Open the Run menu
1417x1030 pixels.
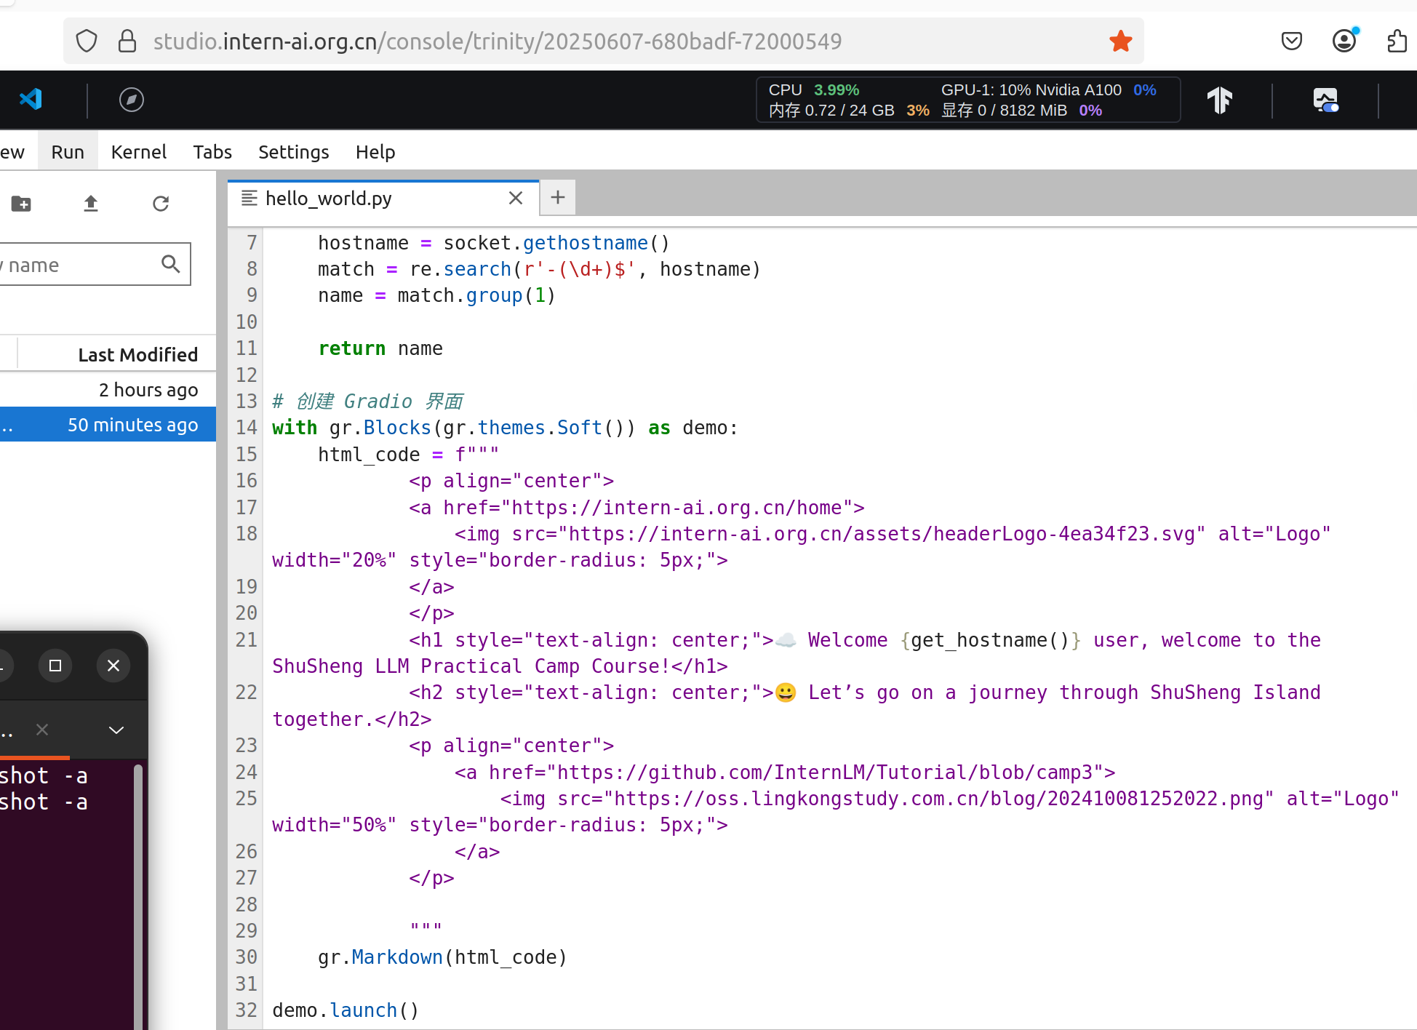(x=68, y=152)
